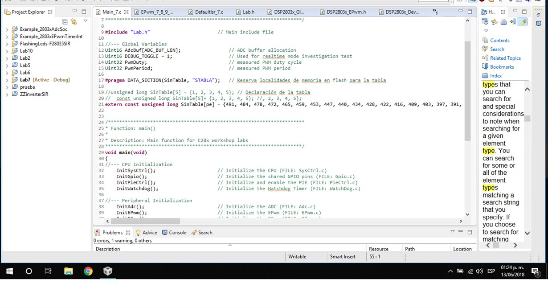Click Help panel horizontal scroll right arrow

(515, 245)
